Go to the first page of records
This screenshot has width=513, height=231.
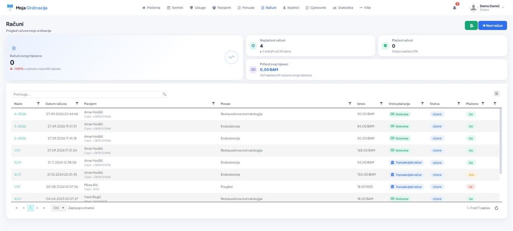(x=16, y=208)
